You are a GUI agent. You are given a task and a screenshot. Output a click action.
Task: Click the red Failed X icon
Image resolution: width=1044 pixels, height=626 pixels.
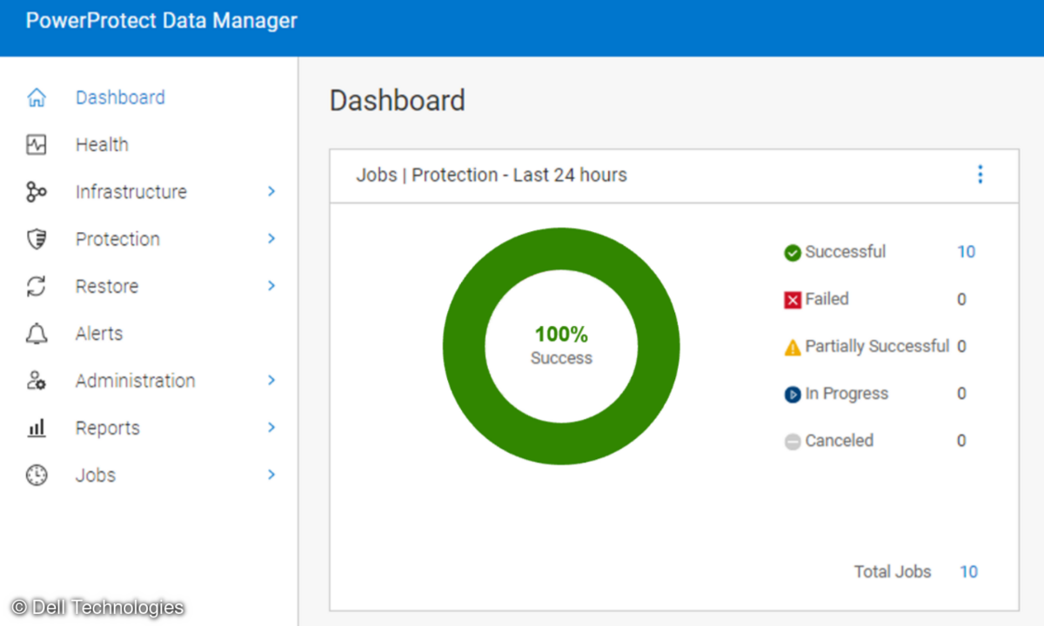coord(793,300)
